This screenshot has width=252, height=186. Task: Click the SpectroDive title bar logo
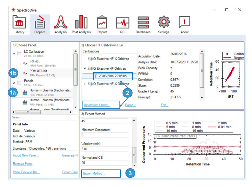[14, 10]
